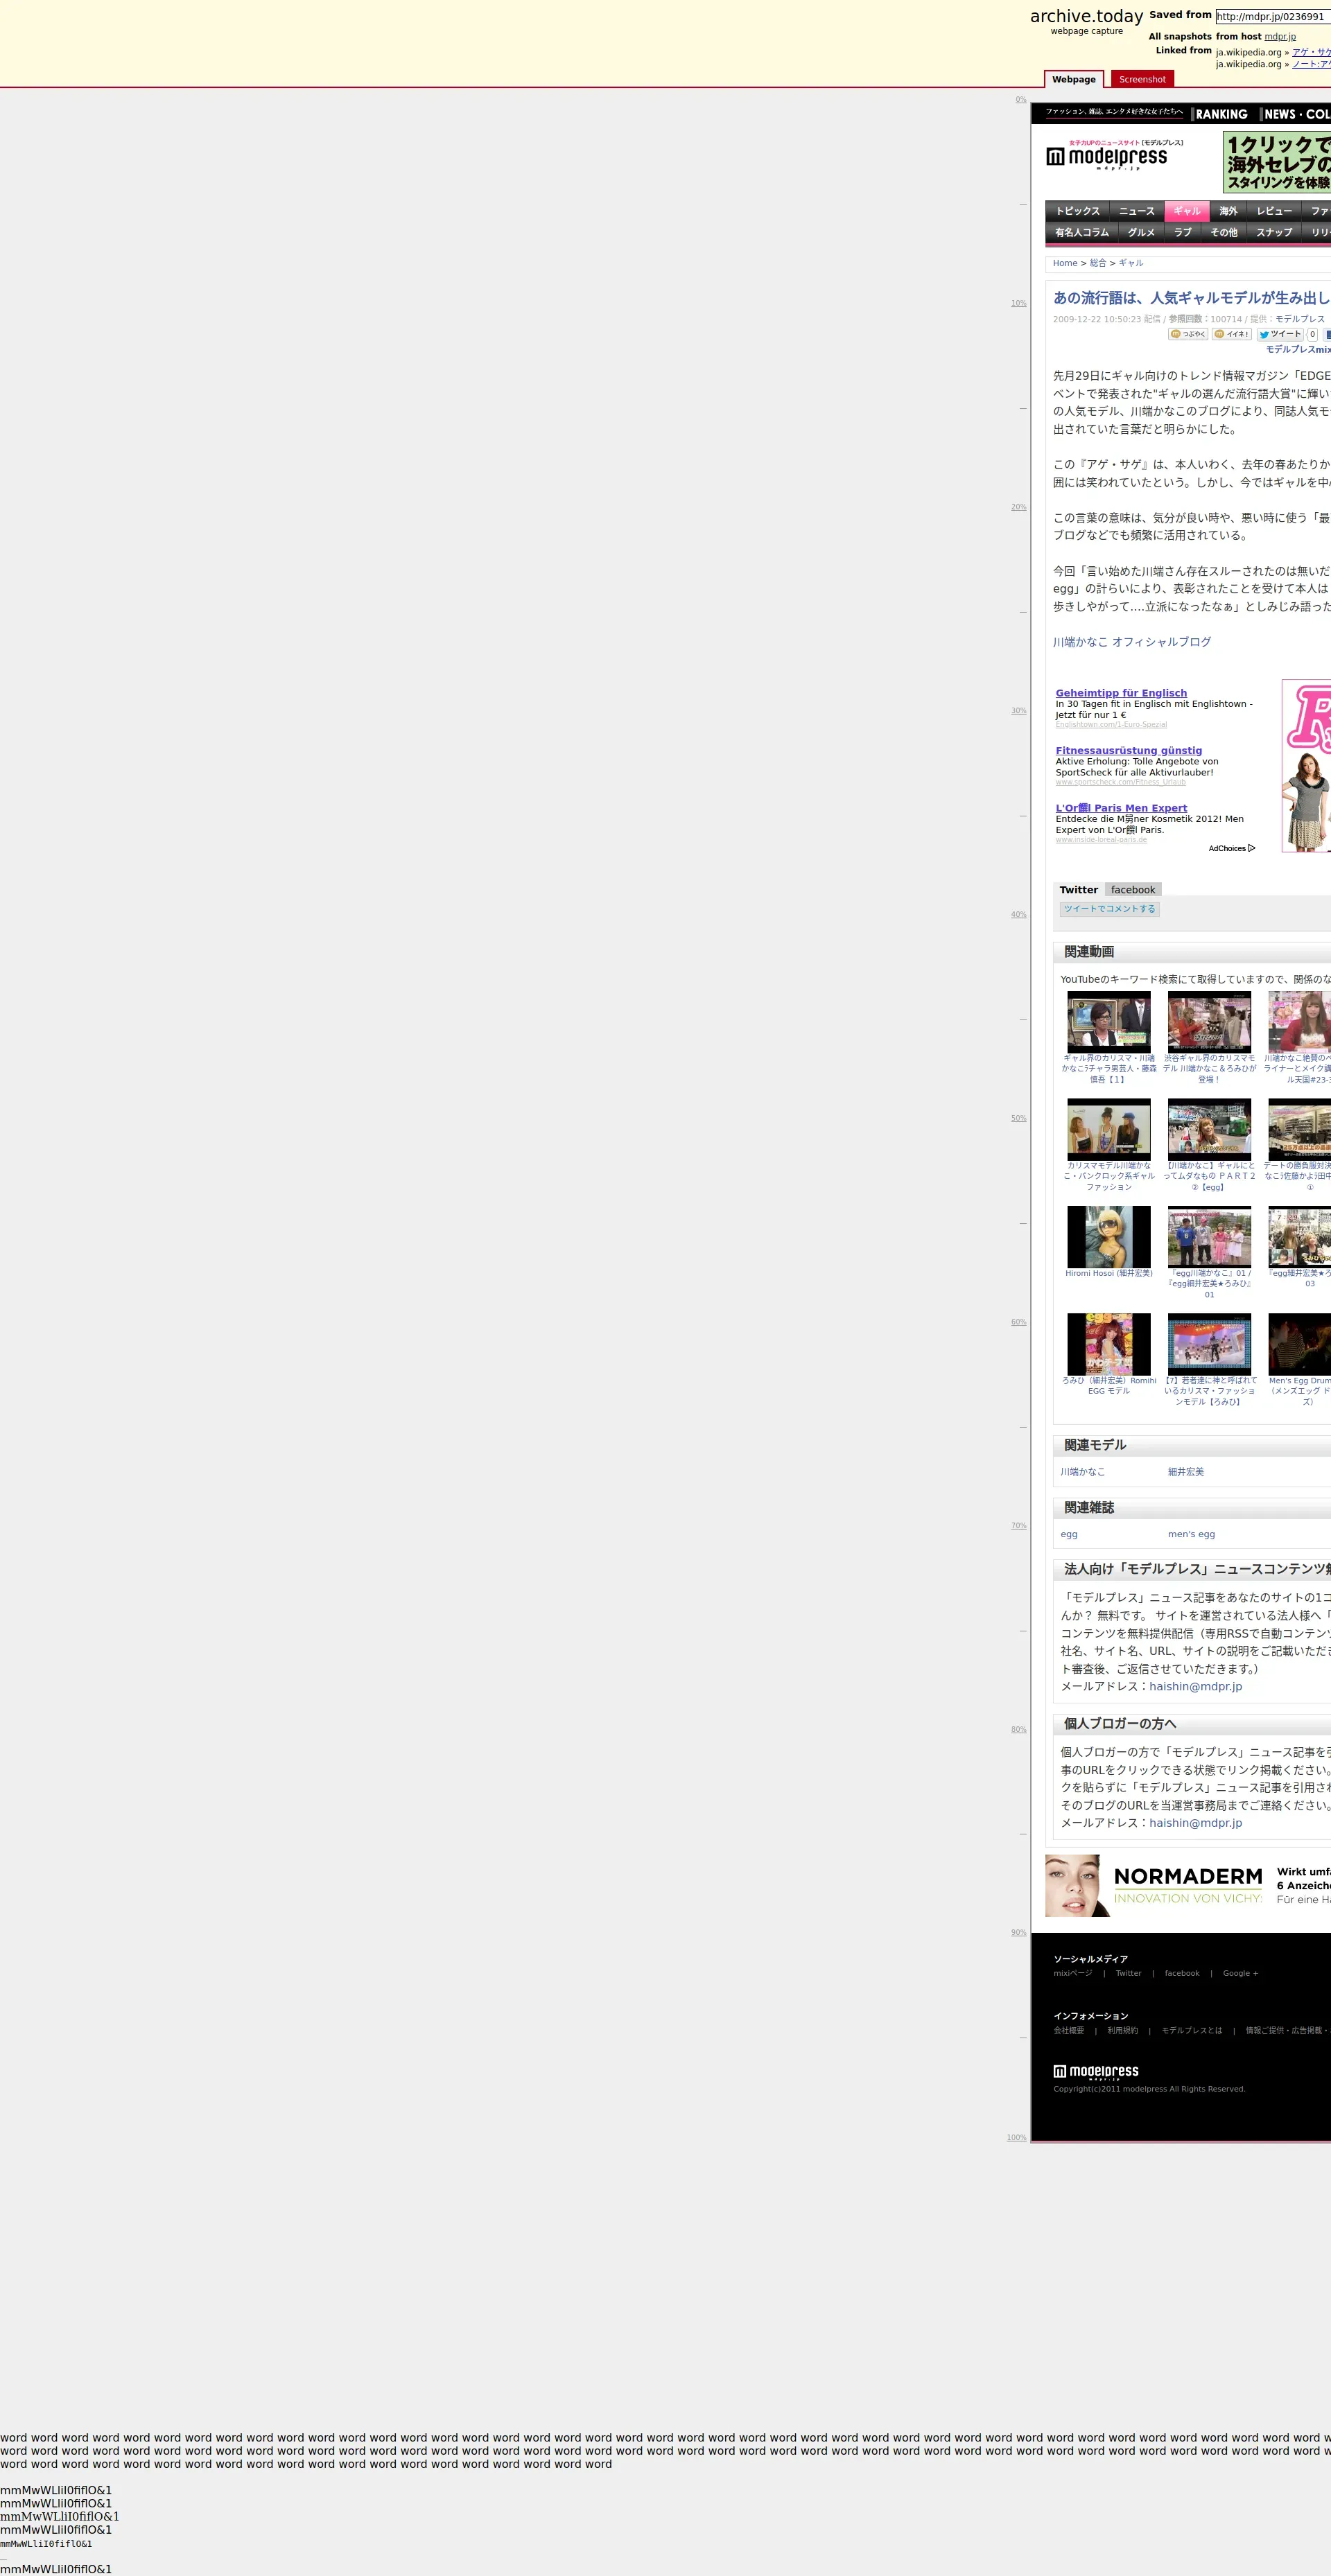Open the 有名人コラム navigation item
This screenshot has height=2576, width=1331.
tap(1082, 232)
